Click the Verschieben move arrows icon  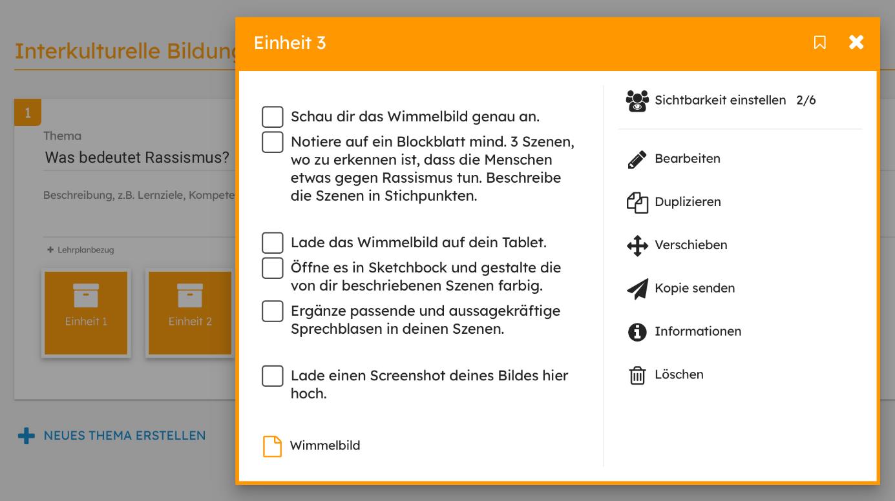(637, 246)
